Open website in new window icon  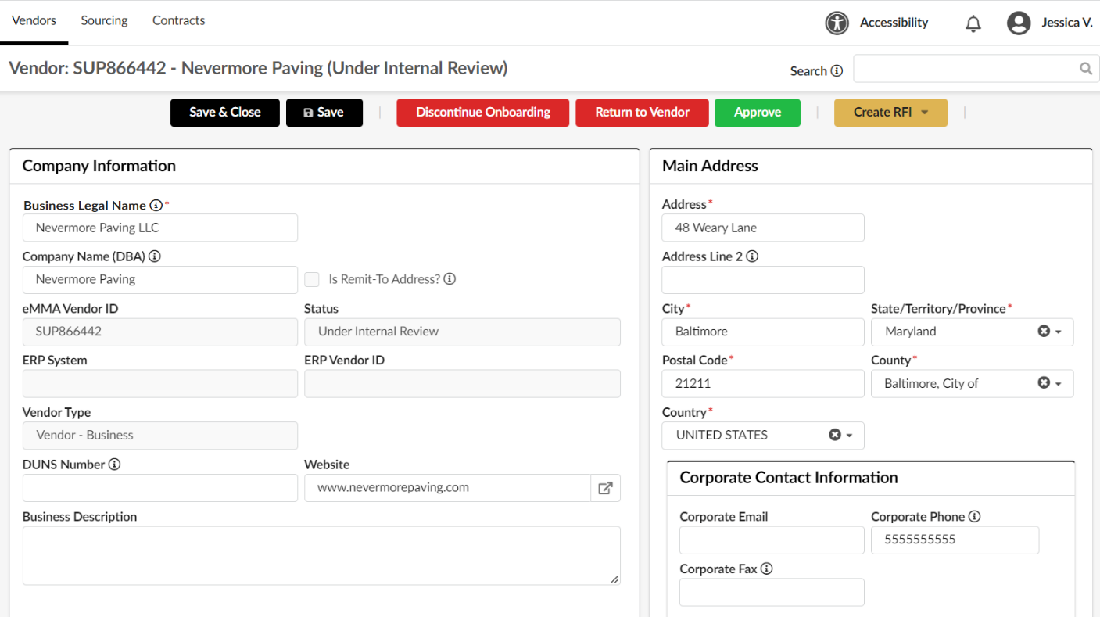pos(605,488)
